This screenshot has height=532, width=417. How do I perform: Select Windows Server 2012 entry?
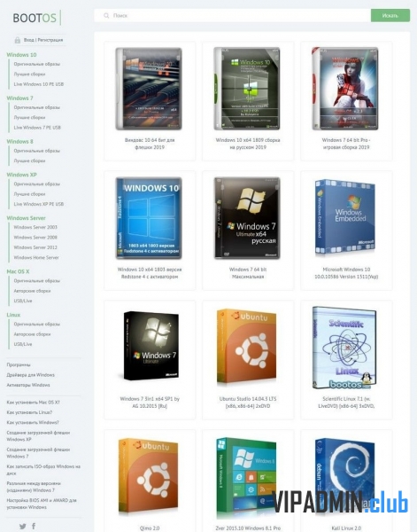pyautogui.click(x=35, y=247)
